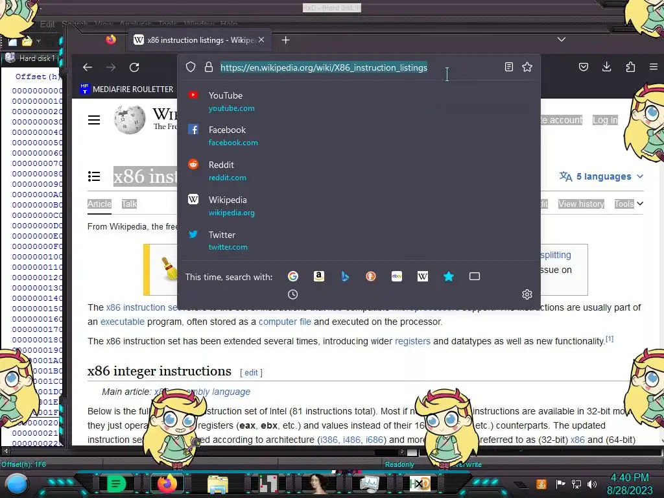Search open tabs using tab icon
Screen dimensions: 664x498
point(475,276)
